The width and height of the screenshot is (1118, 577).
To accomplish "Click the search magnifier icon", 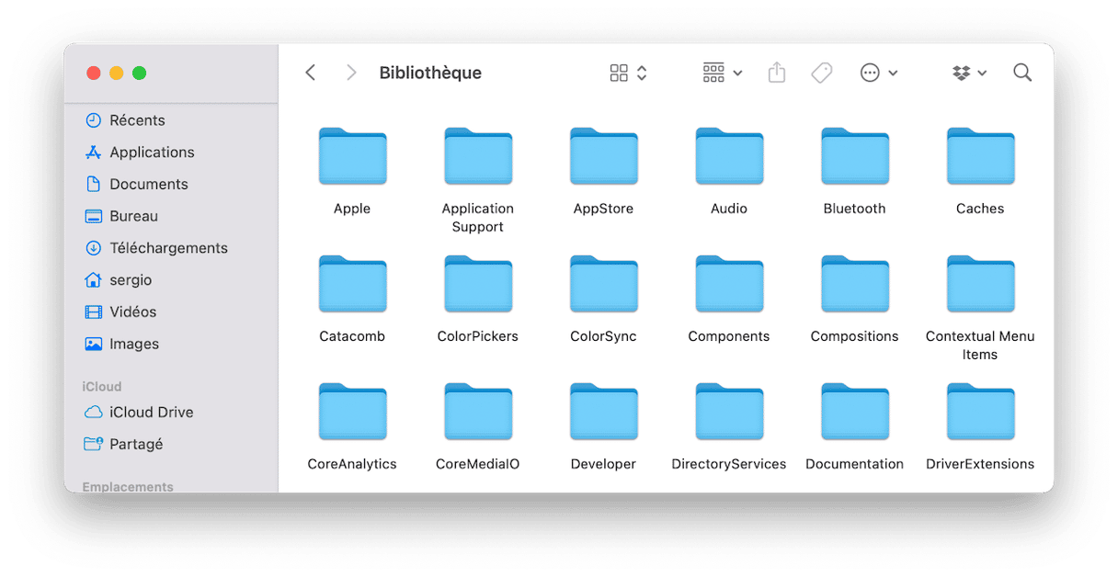I will [1022, 73].
